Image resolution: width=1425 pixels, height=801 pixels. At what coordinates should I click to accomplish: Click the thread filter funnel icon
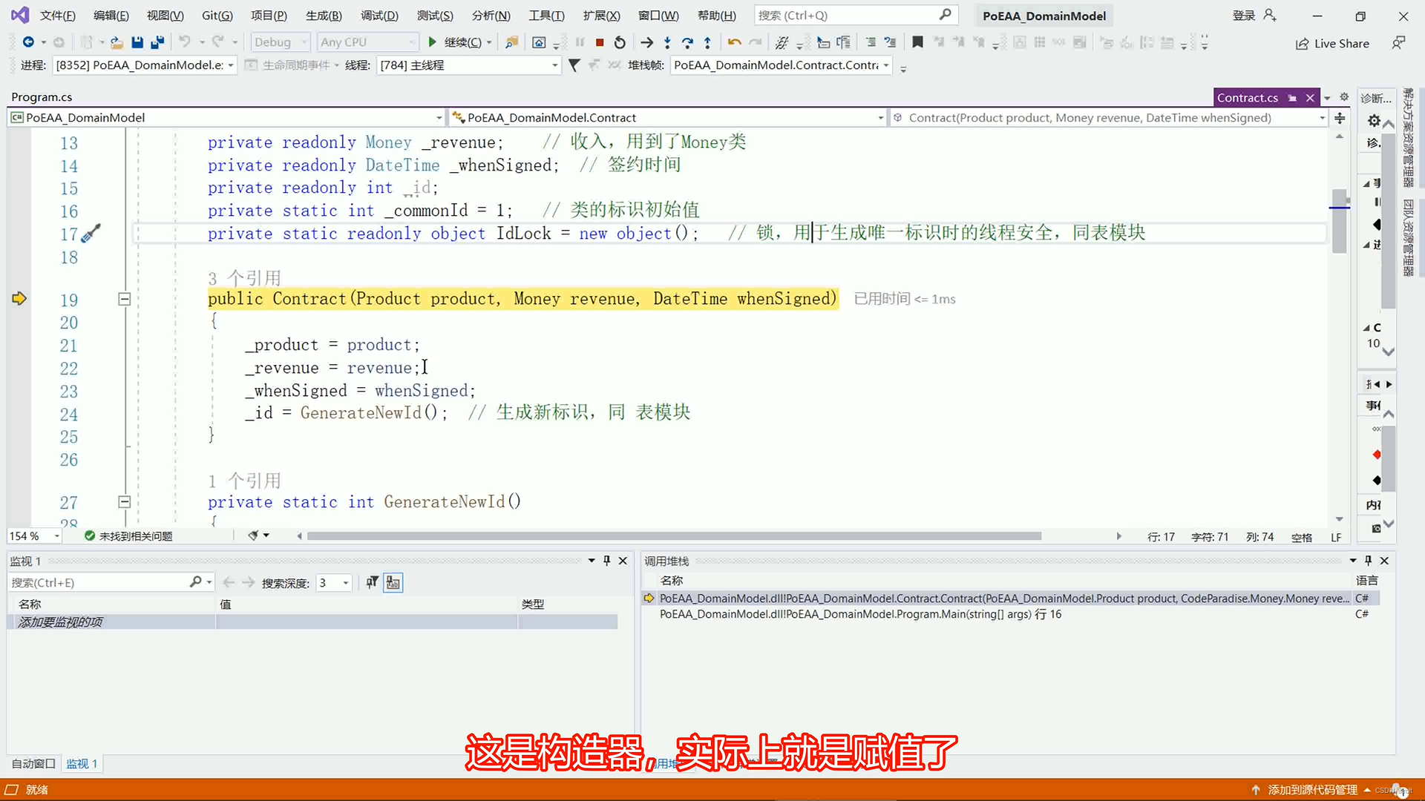point(574,65)
